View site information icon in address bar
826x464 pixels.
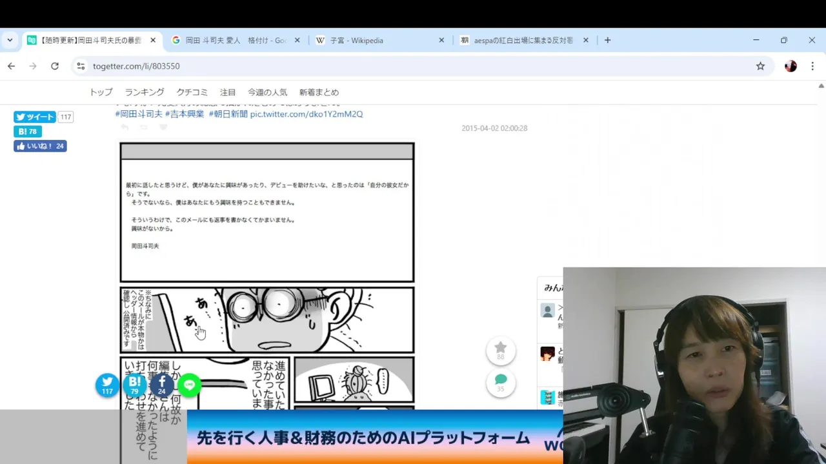(80, 66)
